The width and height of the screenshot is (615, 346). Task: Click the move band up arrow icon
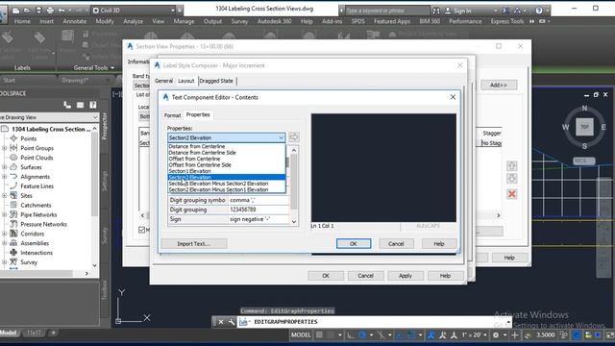point(511,166)
